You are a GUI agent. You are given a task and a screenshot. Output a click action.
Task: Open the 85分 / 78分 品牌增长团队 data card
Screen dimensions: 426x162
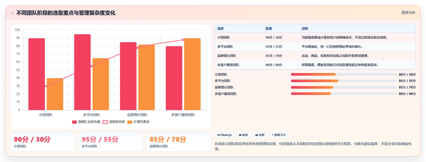click(x=178, y=142)
